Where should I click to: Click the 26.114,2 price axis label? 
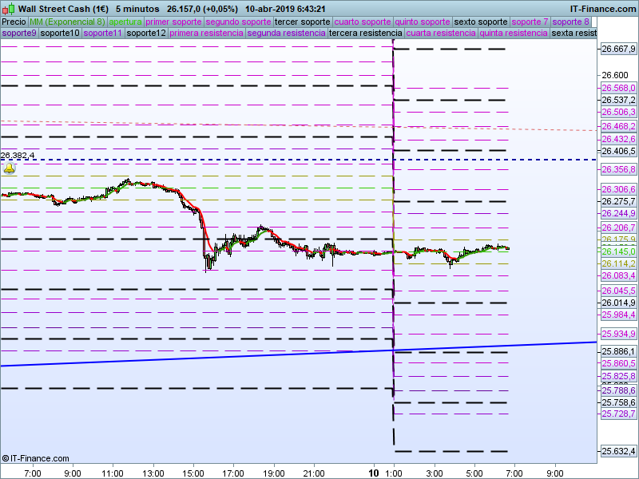pyautogui.click(x=618, y=263)
